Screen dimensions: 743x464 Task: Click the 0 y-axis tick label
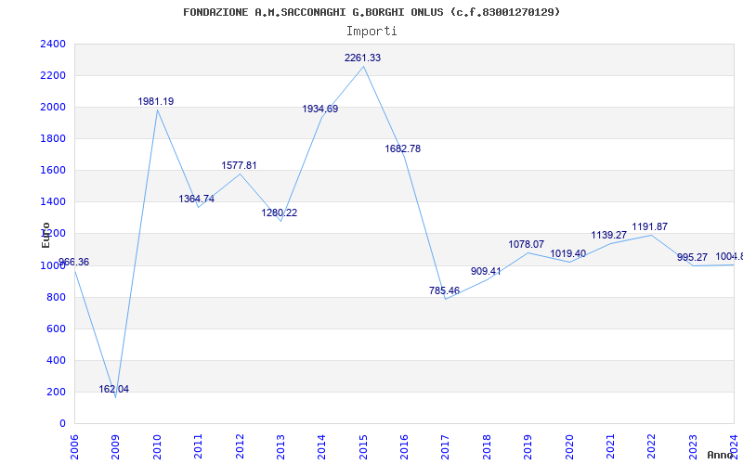(x=62, y=424)
